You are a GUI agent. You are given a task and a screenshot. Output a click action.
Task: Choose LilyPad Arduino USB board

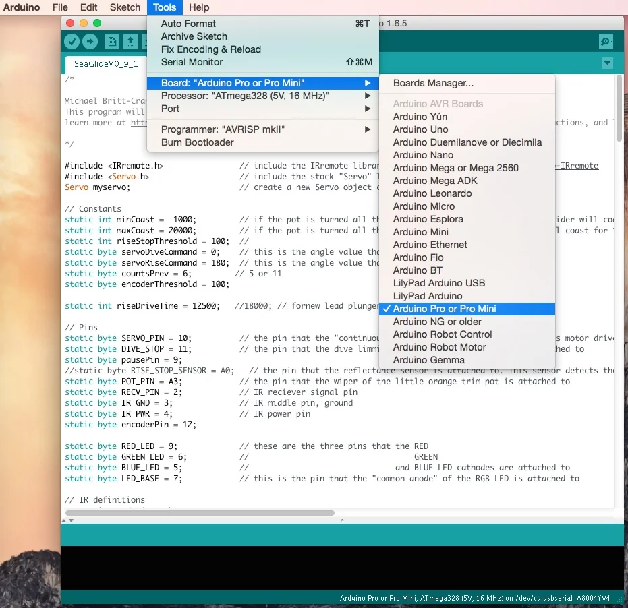click(x=467, y=283)
